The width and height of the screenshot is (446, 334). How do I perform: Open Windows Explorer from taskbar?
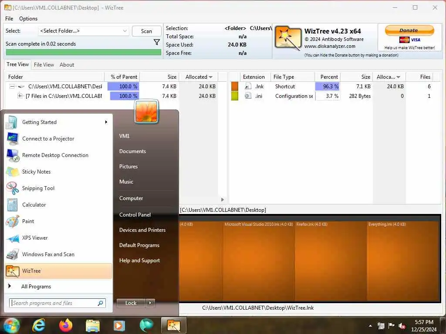93,325
